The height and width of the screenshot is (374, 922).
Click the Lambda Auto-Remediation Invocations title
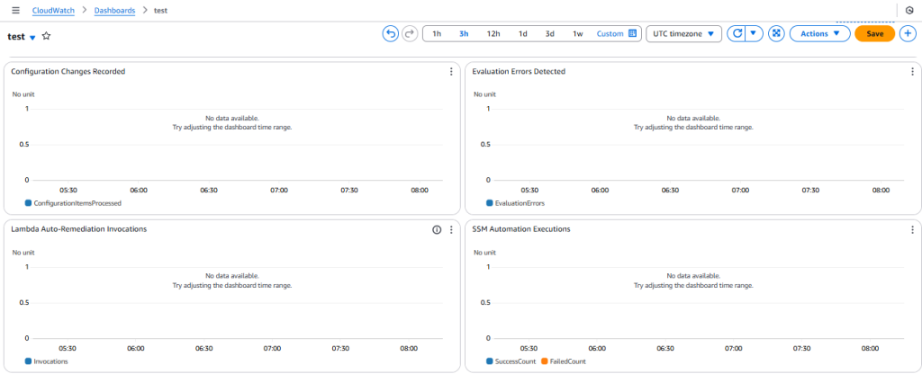tap(79, 229)
